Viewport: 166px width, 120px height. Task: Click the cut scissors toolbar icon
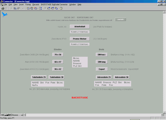[11, 8]
